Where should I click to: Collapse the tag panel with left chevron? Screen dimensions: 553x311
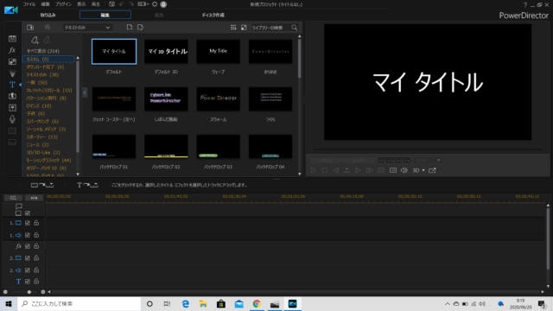coord(85,92)
